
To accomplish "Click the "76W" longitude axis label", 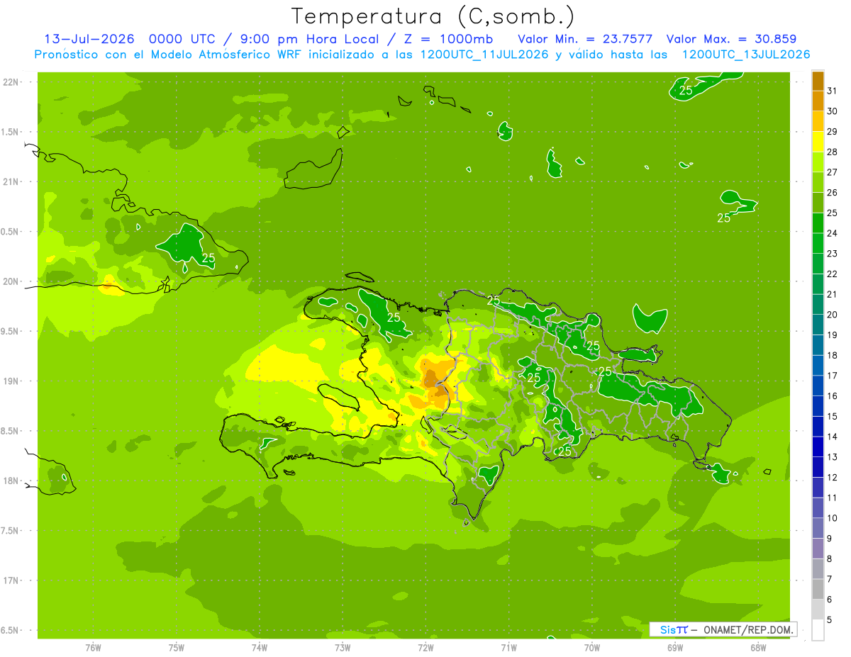I will pos(93,648).
